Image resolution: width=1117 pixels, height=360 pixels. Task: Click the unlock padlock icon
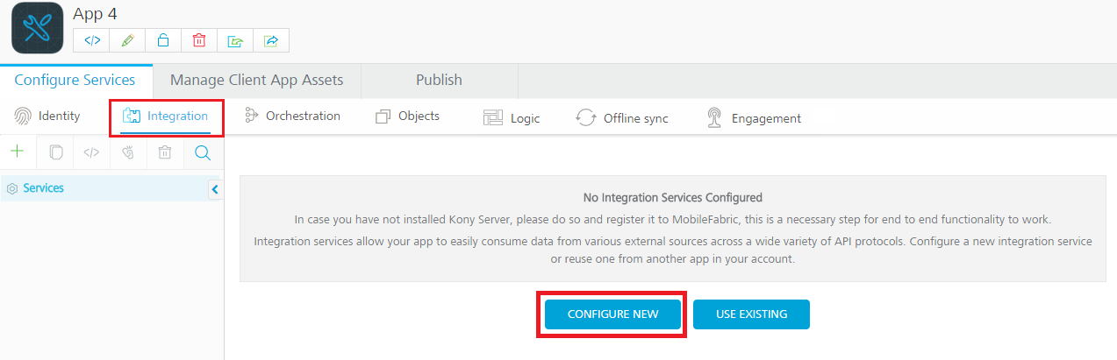coord(163,40)
